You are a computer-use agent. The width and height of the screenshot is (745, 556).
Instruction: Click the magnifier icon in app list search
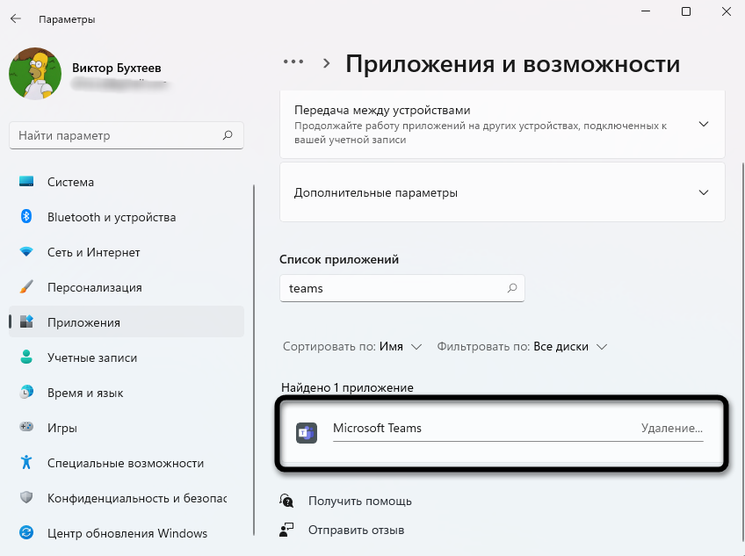(511, 288)
